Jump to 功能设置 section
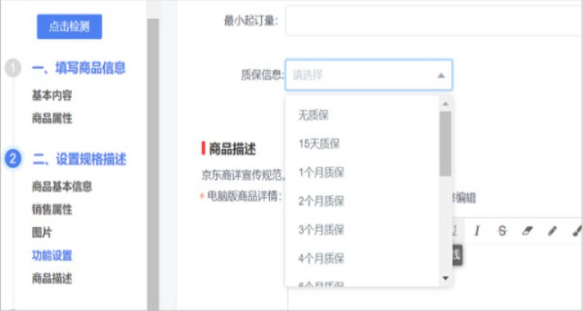This screenshot has height=311, width=583. (x=52, y=256)
